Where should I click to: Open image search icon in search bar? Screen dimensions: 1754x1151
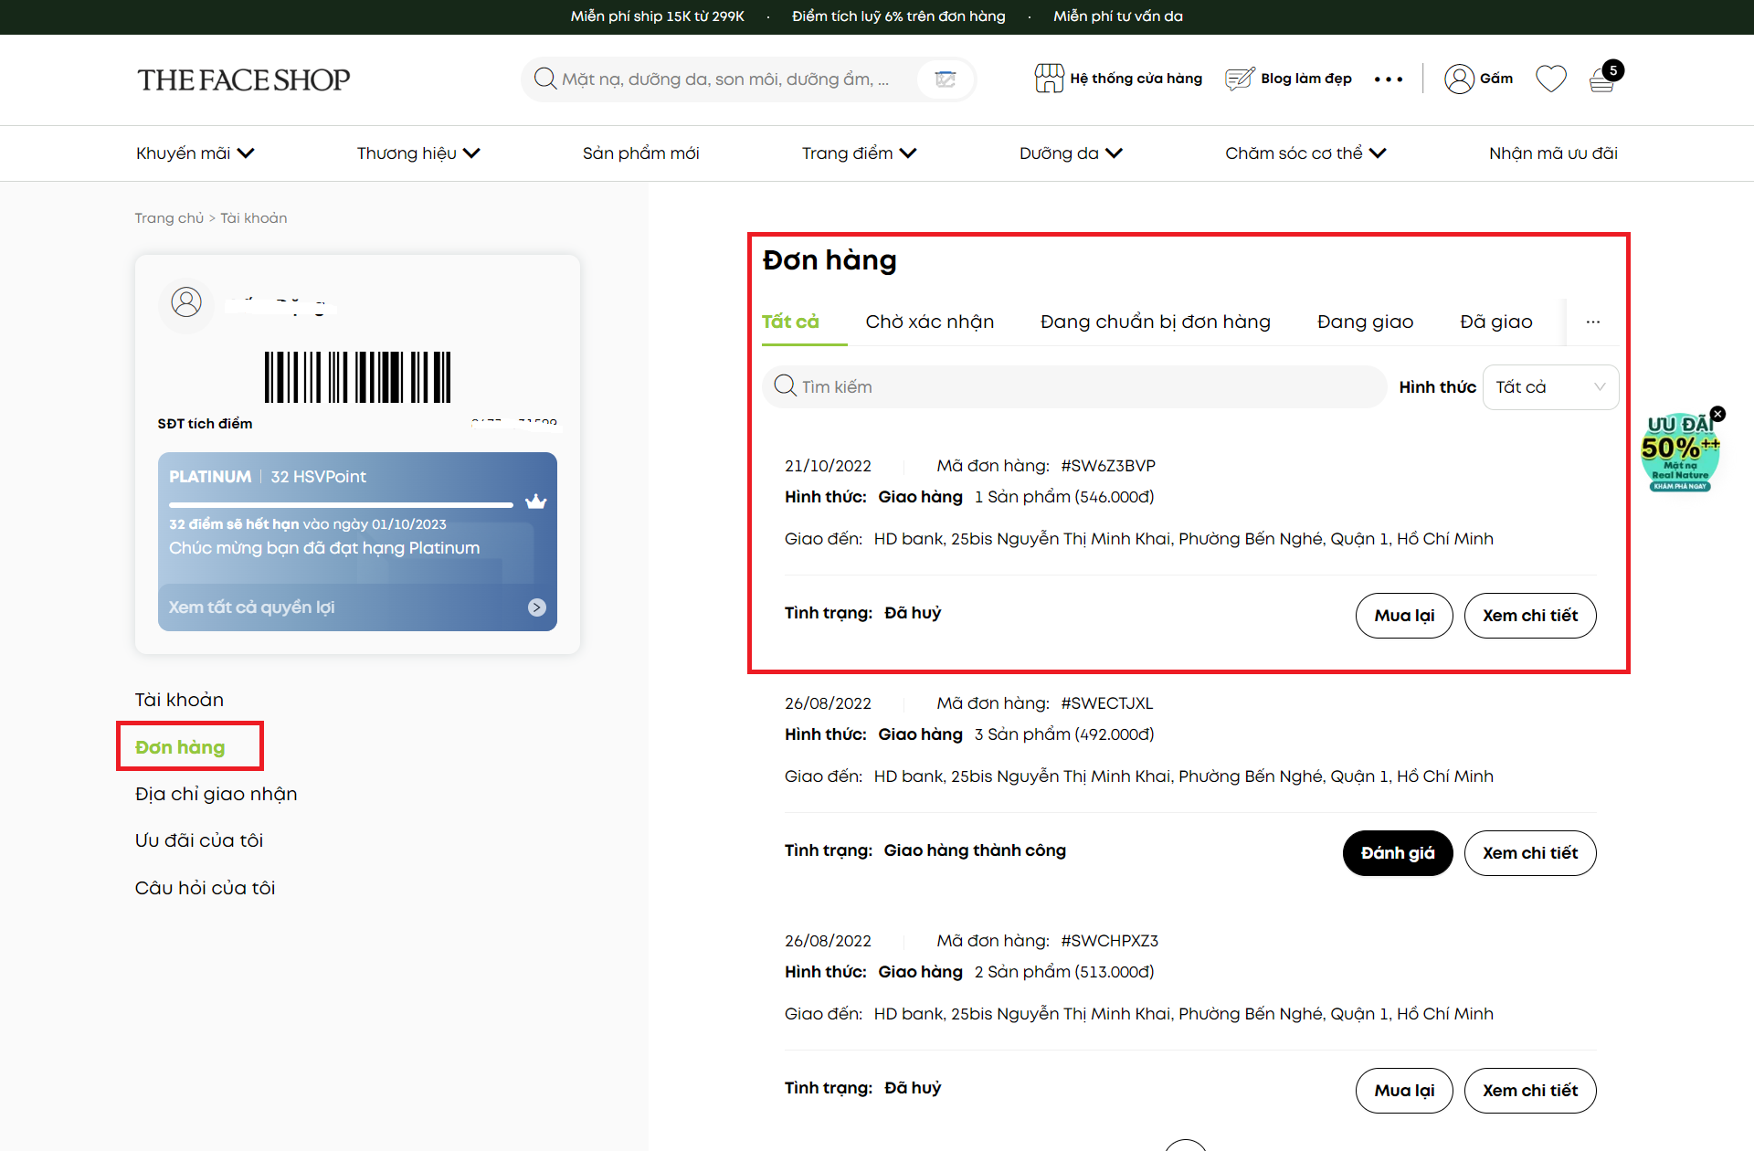pyautogui.click(x=946, y=79)
